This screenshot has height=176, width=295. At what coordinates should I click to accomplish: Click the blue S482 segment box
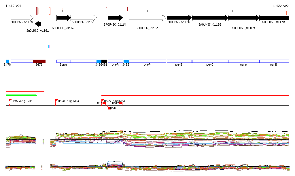[x=126, y=61]
